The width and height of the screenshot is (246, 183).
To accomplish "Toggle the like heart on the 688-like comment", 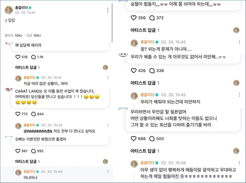I will pos(134,139).
